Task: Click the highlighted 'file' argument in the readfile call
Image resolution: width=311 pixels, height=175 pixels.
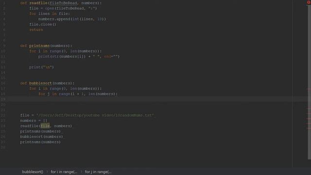Action: coord(45,126)
